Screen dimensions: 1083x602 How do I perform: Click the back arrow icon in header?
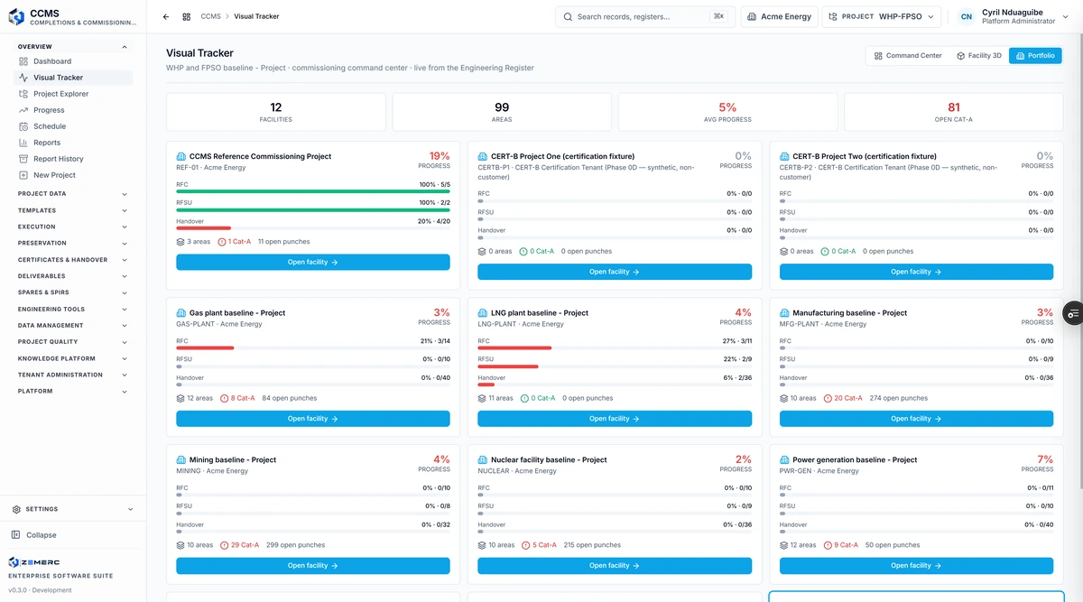coord(166,16)
